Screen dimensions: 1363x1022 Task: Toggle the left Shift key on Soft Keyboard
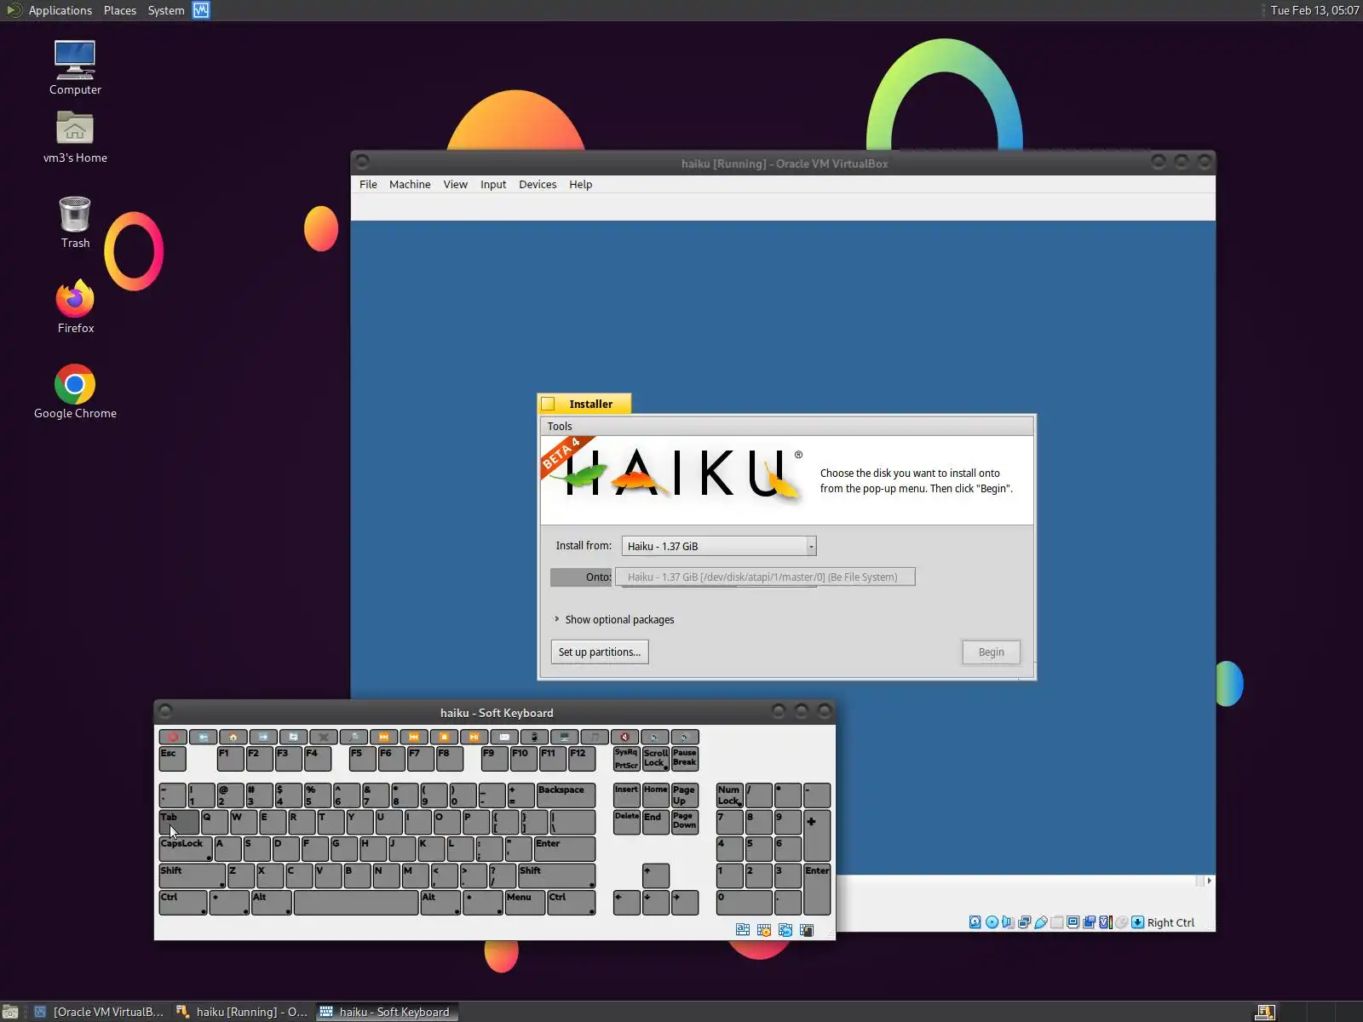coord(192,876)
